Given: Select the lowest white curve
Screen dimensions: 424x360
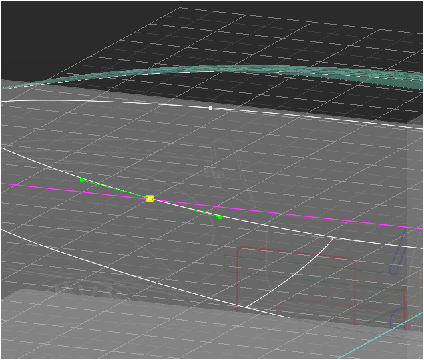Looking at the screenshot, I should point(134,275).
